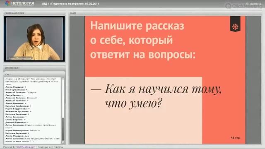Click the presenter name label on the webcam

(x=20, y=58)
